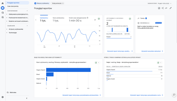Open the Reports icon in left rail
Viewport: 177px width, 101px height.
(x=2, y=8)
